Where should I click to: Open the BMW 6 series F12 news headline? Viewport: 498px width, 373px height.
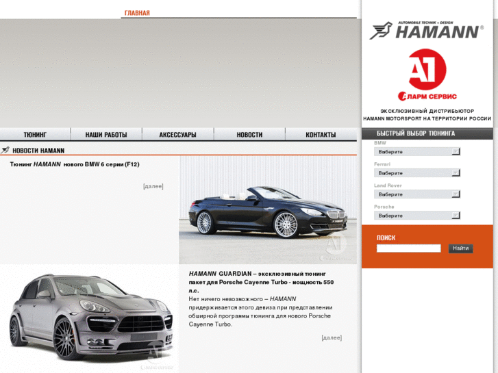point(75,164)
